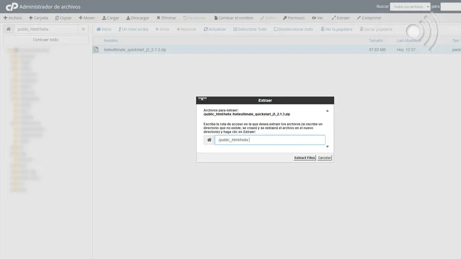Cancel the extraction with Cancelar
The height and width of the screenshot is (259, 461).
point(324,157)
